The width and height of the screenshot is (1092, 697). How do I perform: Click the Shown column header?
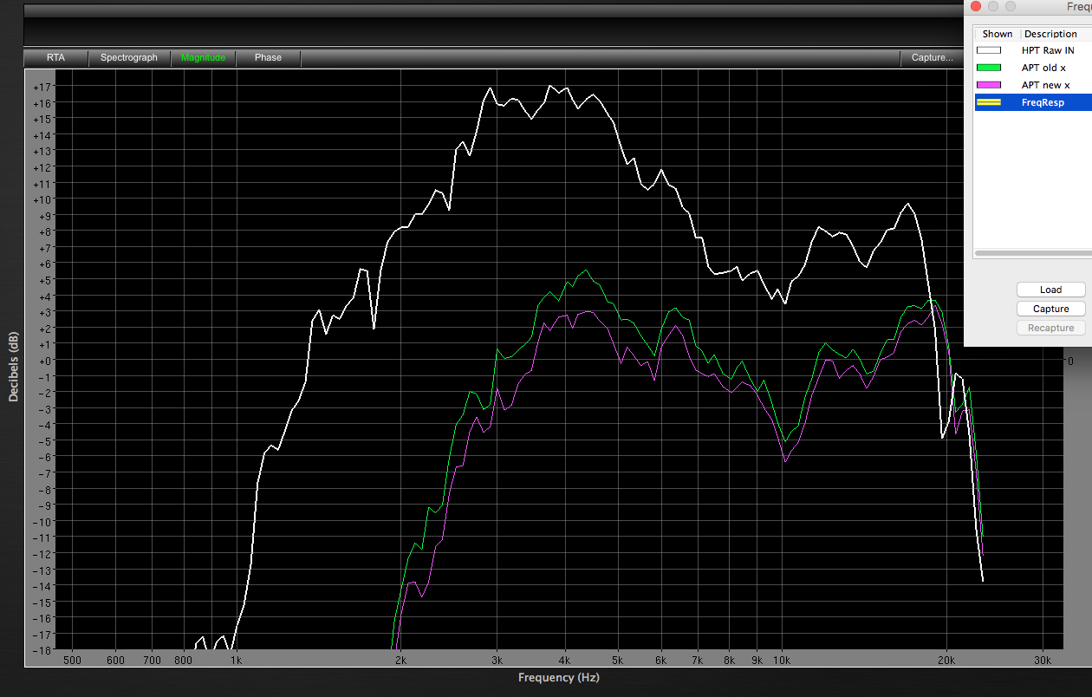click(997, 34)
